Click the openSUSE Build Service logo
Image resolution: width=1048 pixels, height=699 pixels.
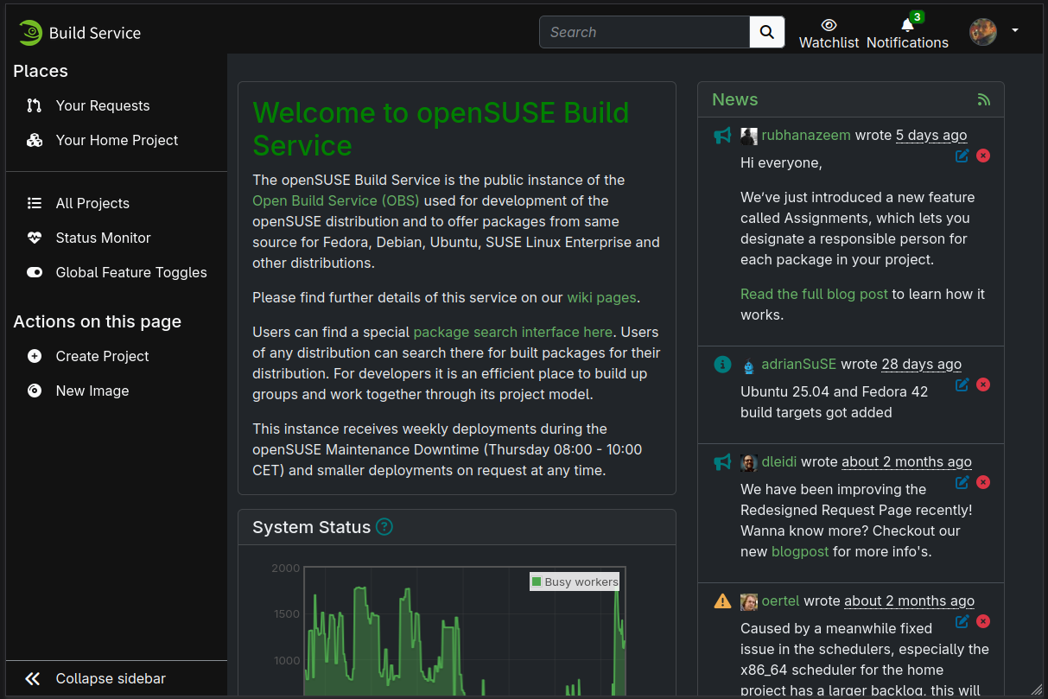point(79,33)
